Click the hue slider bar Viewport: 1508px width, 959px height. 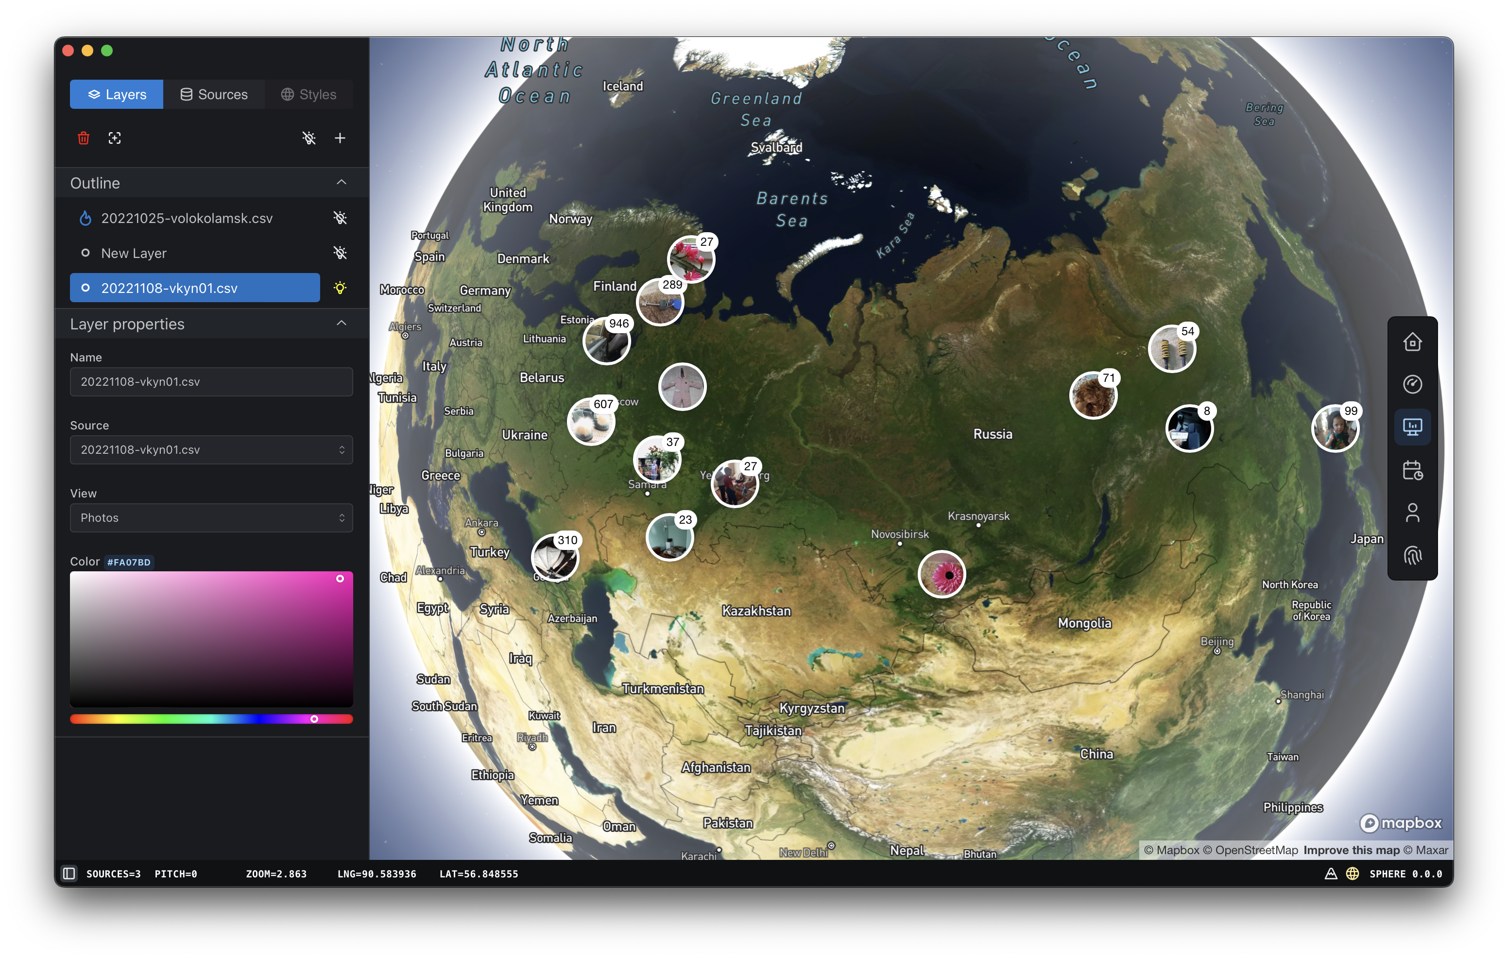211,719
